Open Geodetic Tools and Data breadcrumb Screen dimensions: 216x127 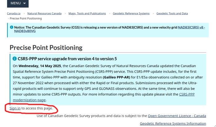coord(172,14)
